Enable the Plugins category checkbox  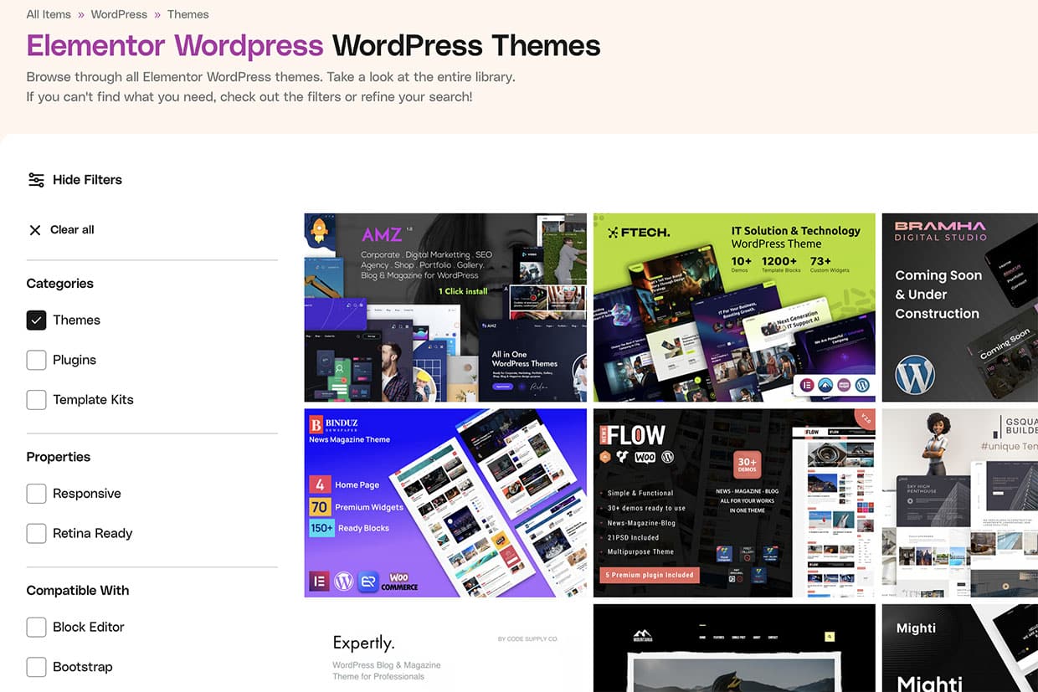click(x=36, y=360)
